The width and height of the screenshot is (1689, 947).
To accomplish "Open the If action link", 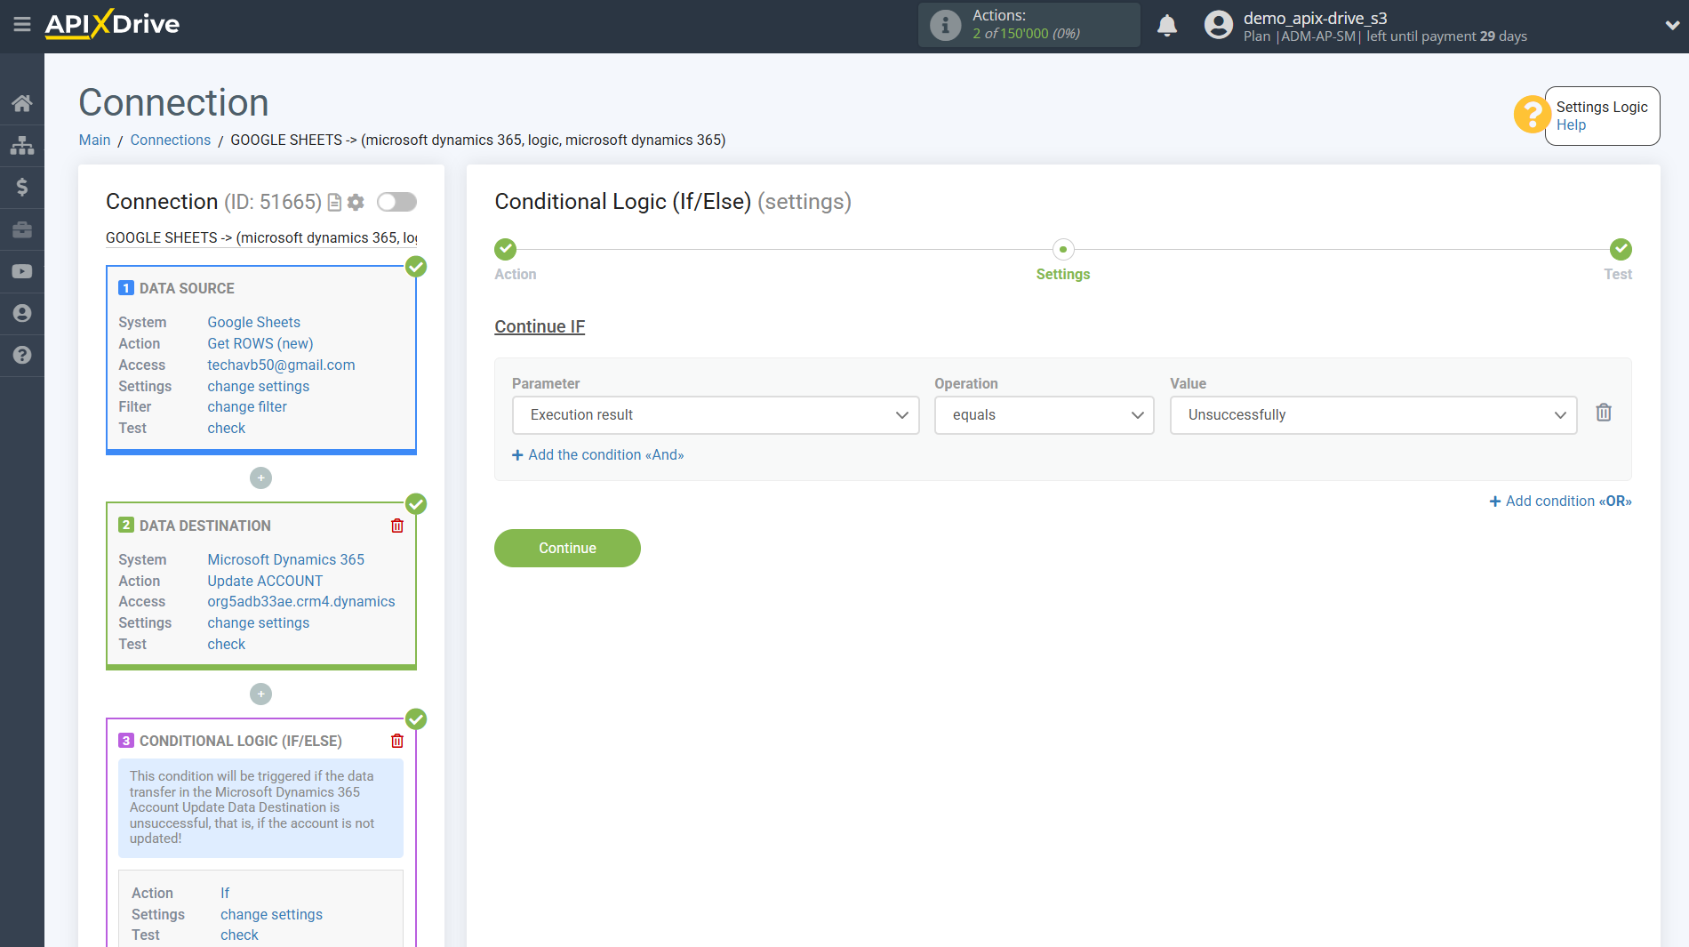I will (x=225, y=893).
